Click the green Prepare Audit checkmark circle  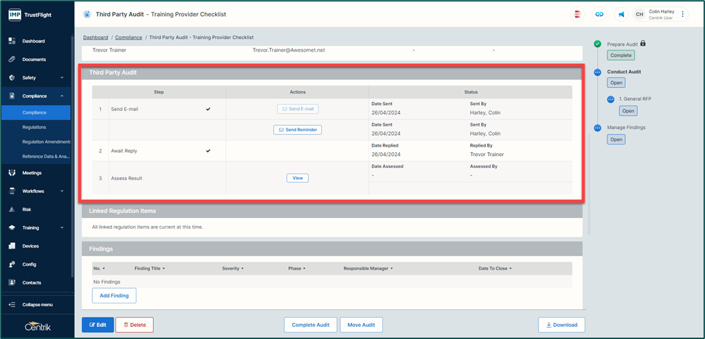pyautogui.click(x=597, y=44)
